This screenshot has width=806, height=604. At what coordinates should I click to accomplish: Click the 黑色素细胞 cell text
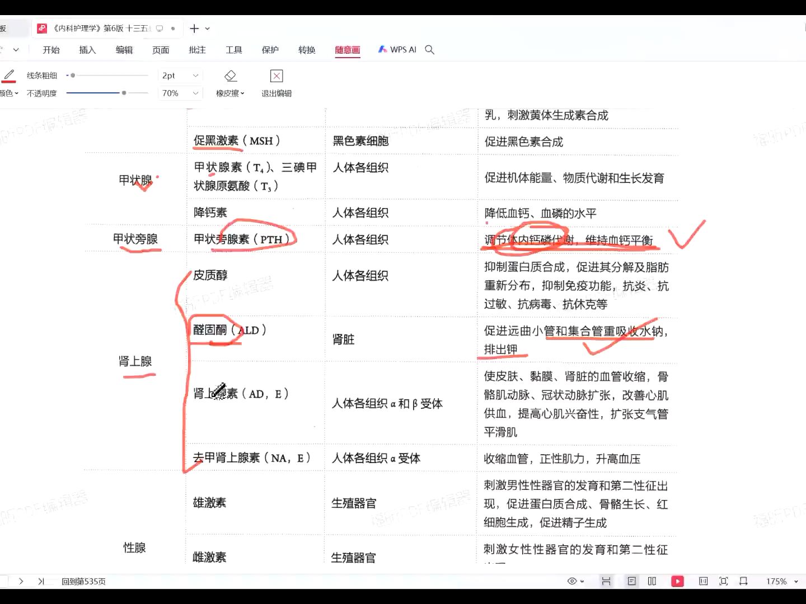(360, 141)
